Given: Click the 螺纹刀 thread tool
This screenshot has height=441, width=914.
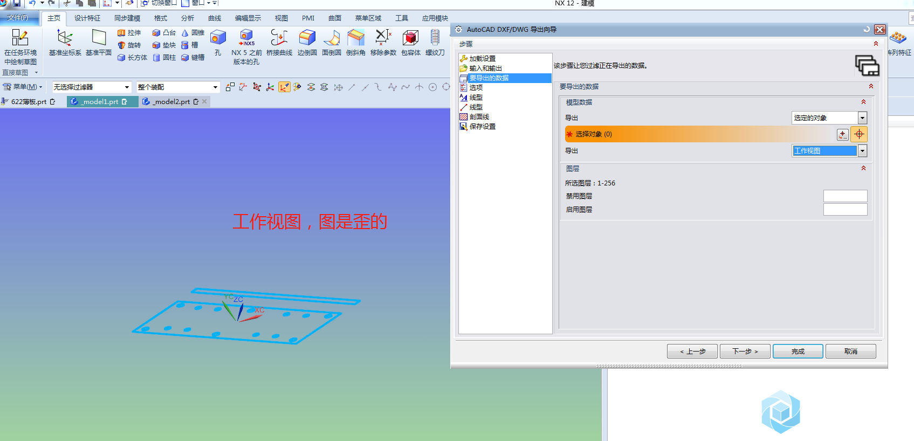Looking at the screenshot, I should (x=435, y=43).
